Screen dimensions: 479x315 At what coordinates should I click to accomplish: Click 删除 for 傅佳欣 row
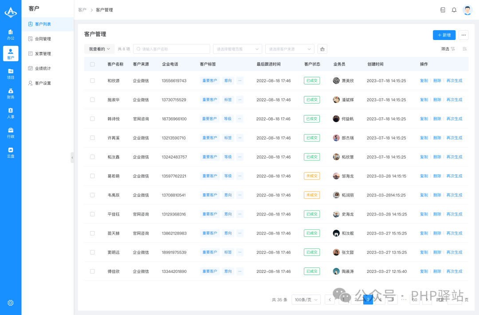[x=437, y=271]
